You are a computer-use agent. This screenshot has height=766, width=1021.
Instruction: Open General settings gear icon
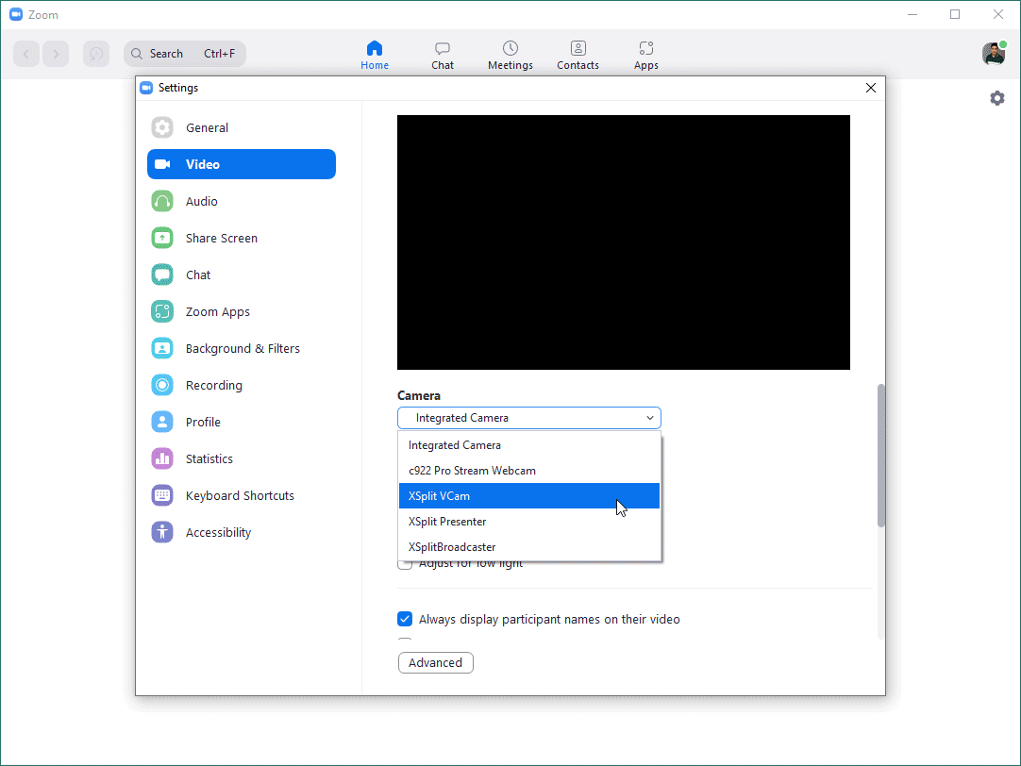[x=162, y=127]
